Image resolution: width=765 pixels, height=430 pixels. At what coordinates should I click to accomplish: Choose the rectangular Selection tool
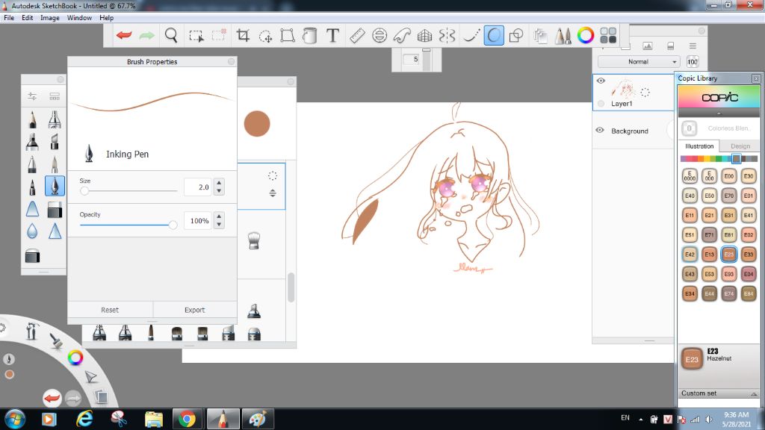(196, 36)
